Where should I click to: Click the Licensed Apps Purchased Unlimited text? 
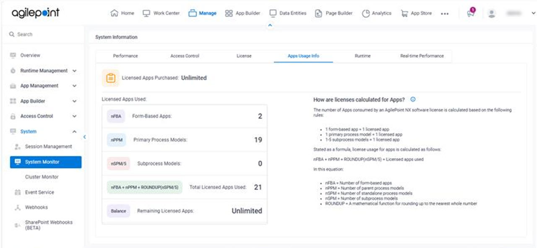pyautogui.click(x=194, y=78)
